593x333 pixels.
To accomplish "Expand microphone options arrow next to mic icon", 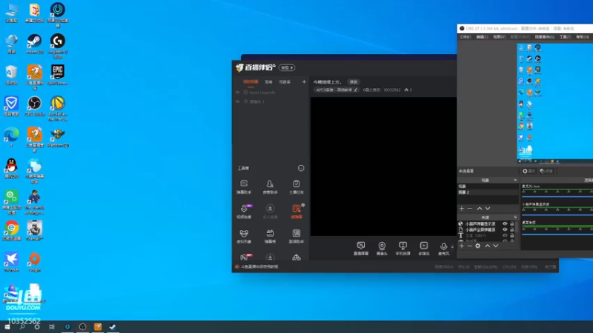I will [452, 247].
